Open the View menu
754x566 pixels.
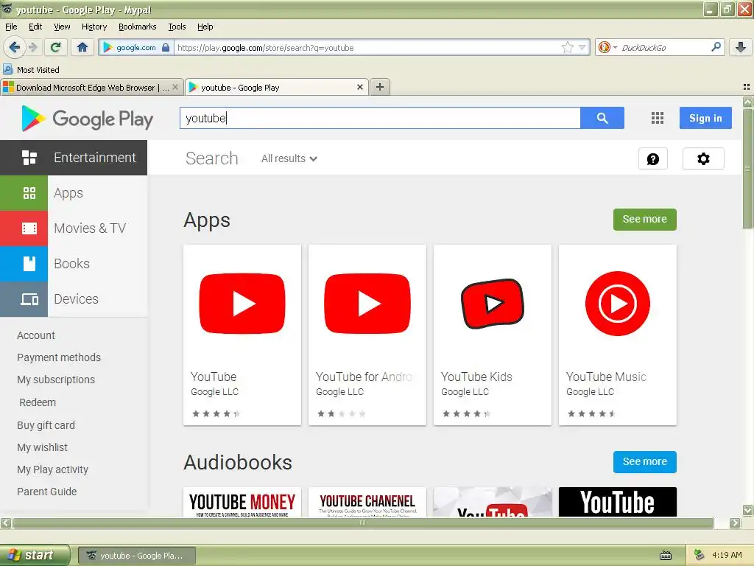pyautogui.click(x=62, y=27)
